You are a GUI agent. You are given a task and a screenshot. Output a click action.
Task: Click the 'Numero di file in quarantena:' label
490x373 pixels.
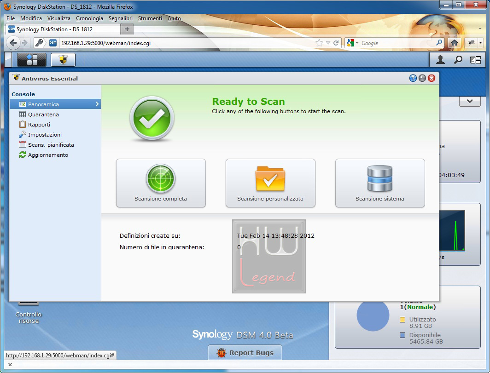(162, 247)
